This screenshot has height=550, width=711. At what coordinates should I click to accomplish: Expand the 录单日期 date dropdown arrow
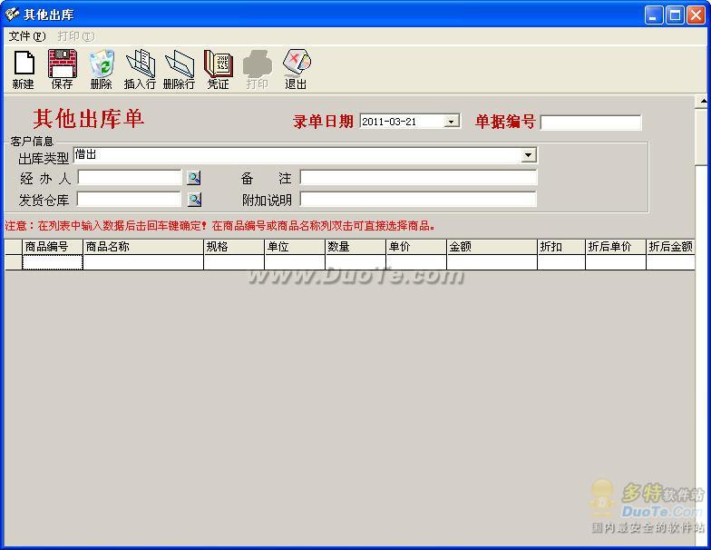pyautogui.click(x=451, y=122)
